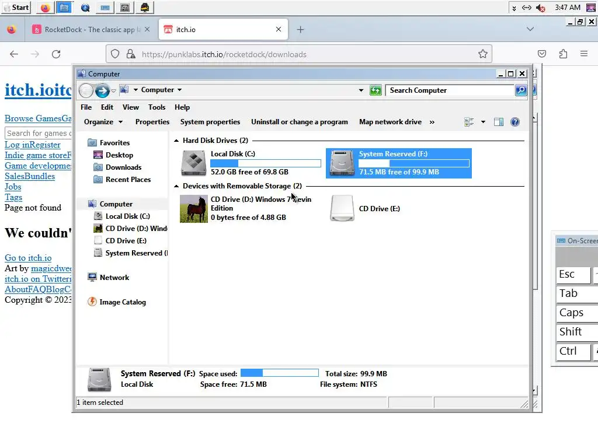
Task: Refresh the Computer window
Action: pyautogui.click(x=376, y=90)
